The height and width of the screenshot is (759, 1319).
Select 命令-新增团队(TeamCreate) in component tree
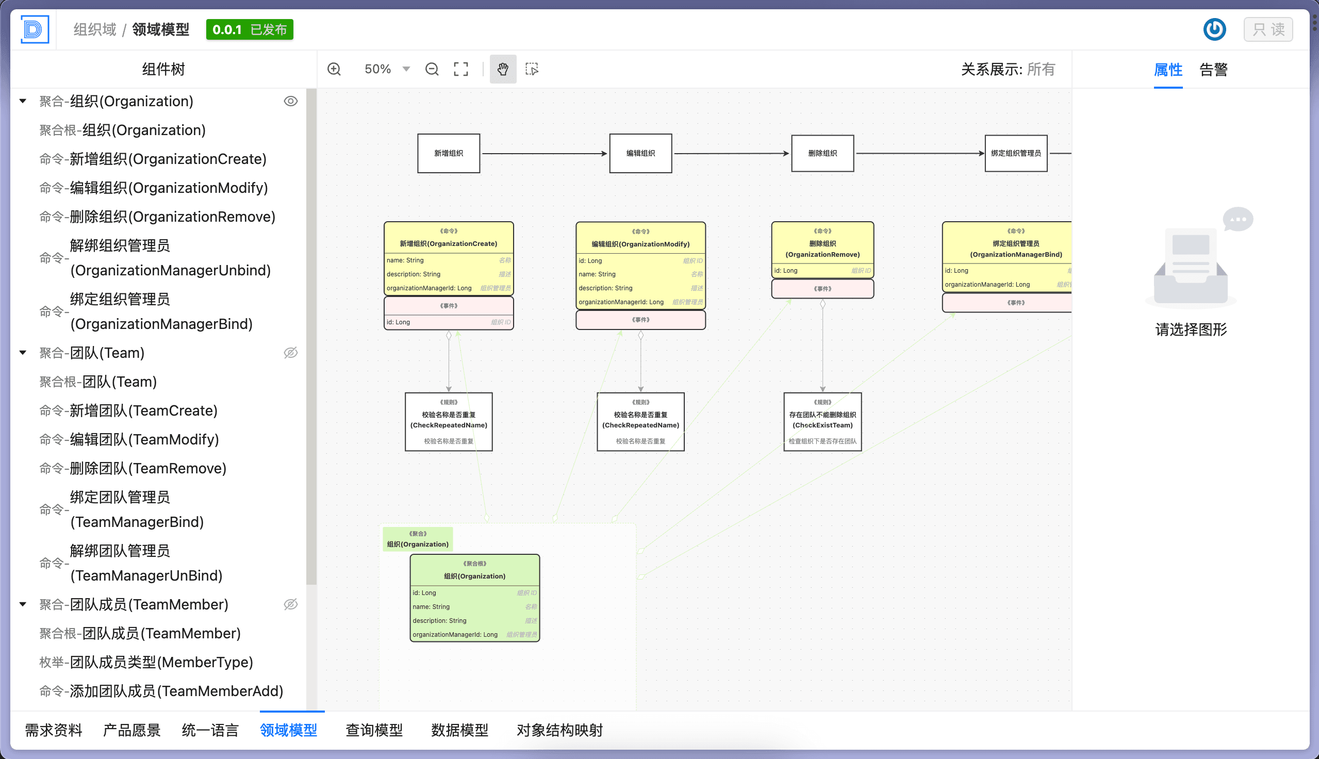click(x=128, y=411)
